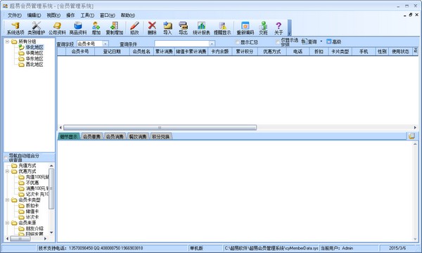Open 提醒显示 reminder display icon
Image resolution: width=422 pixels, height=253 pixels.
tap(222, 28)
